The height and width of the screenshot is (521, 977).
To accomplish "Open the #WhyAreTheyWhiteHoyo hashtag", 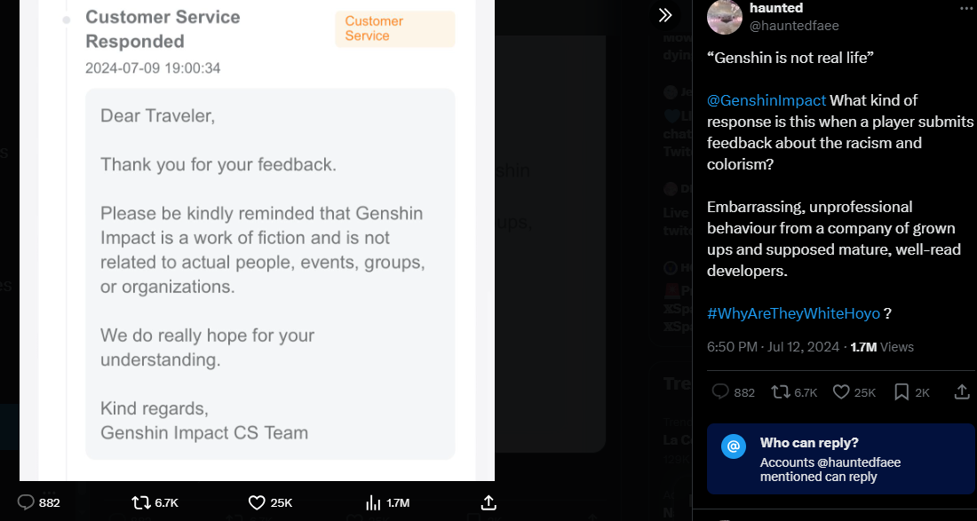I will click(x=793, y=313).
